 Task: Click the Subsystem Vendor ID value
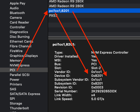(96, 80)
